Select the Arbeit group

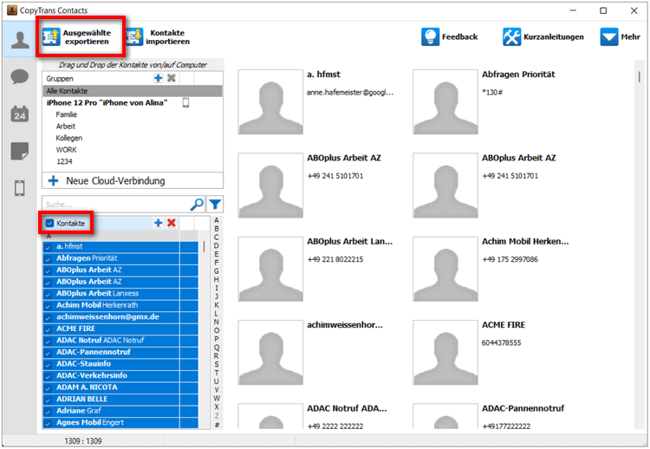66,126
